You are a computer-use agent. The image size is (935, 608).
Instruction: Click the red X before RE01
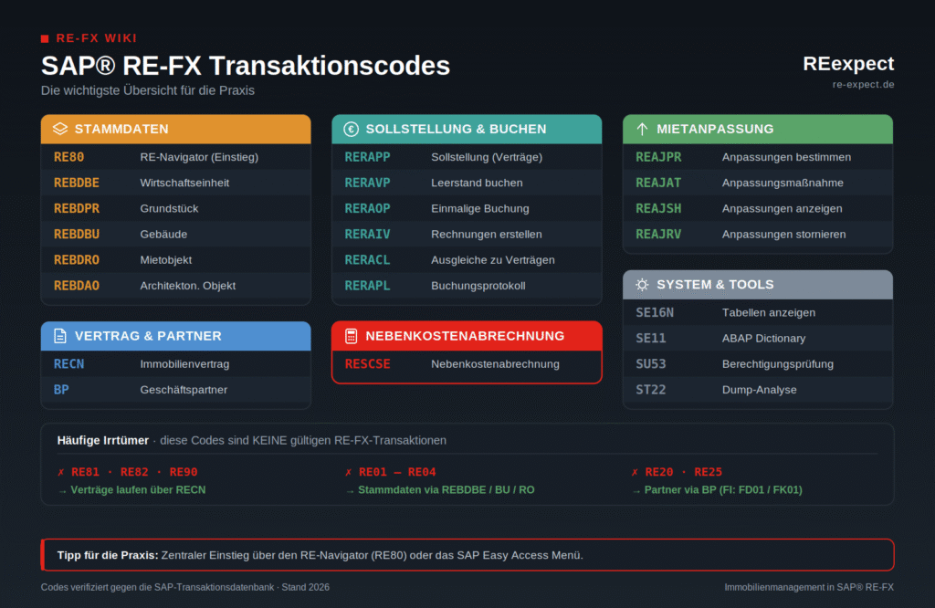click(x=348, y=472)
